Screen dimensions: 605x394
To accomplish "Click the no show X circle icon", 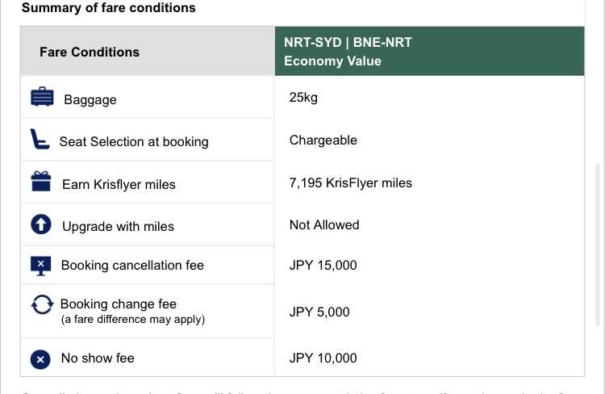I will click(40, 359).
